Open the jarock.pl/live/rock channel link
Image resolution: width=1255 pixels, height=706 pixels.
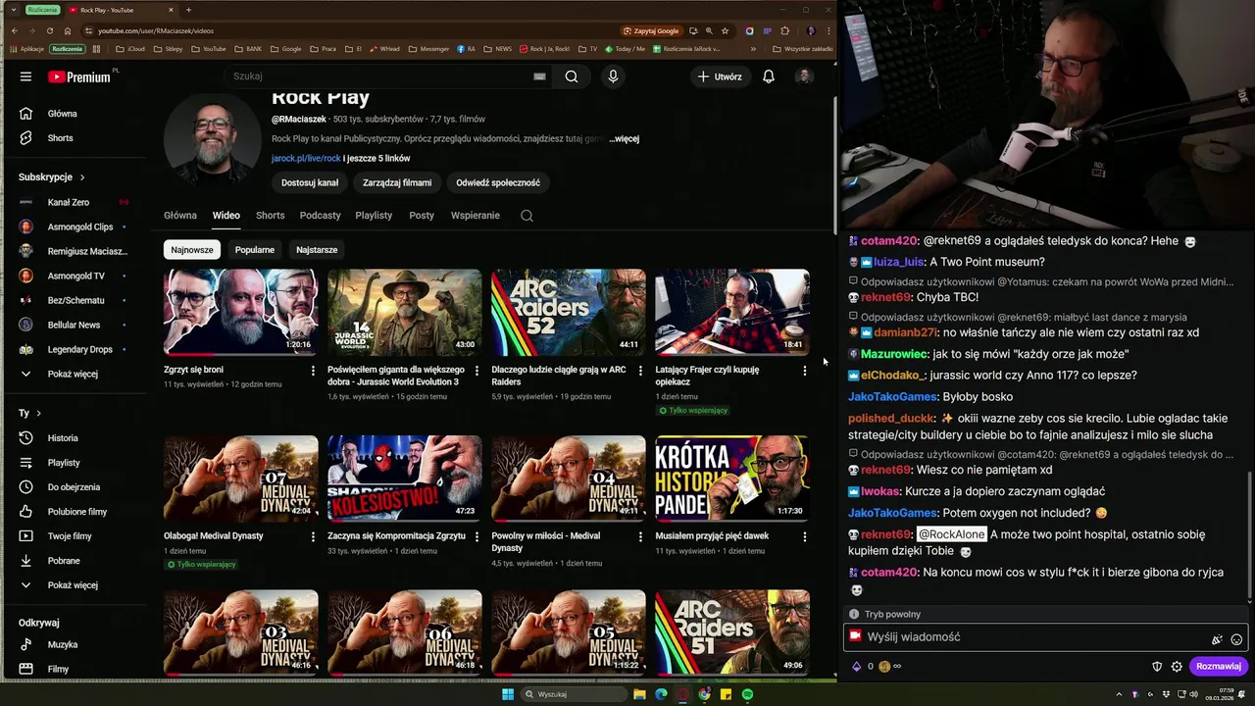[306, 159]
